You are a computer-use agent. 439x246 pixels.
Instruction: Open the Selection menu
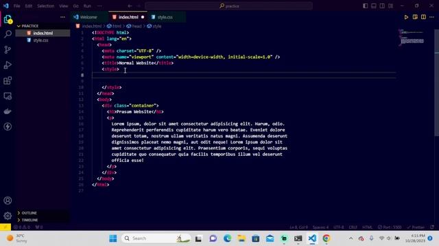46,6
